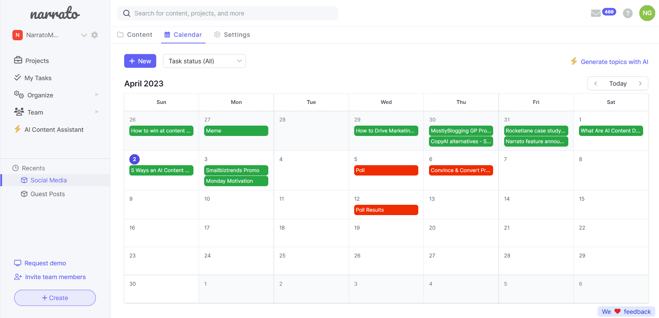Click the We love feedback button
659x318 pixels.
coord(626,311)
